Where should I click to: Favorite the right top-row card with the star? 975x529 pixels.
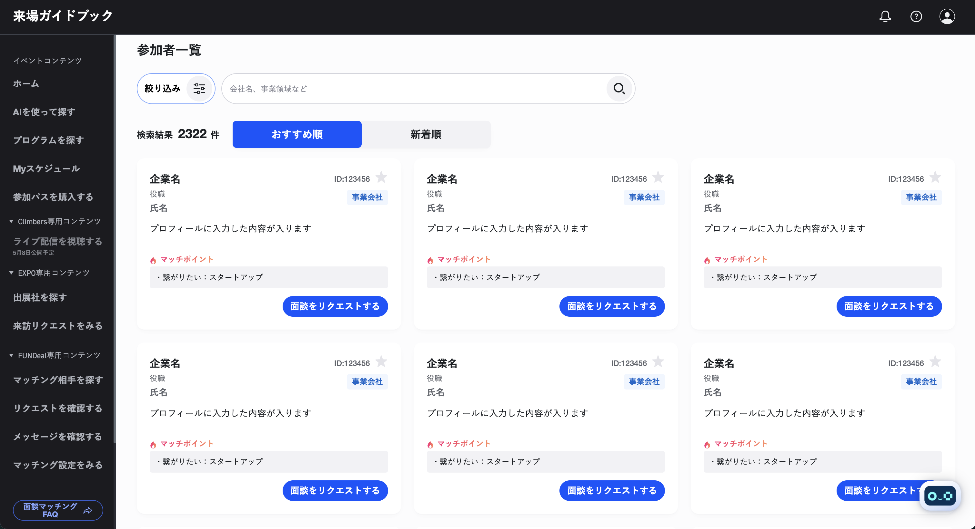(935, 177)
